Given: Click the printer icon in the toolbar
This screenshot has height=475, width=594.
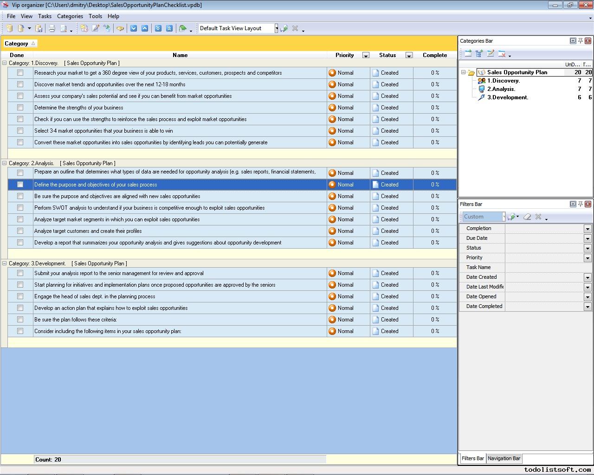Looking at the screenshot, I should [x=52, y=28].
